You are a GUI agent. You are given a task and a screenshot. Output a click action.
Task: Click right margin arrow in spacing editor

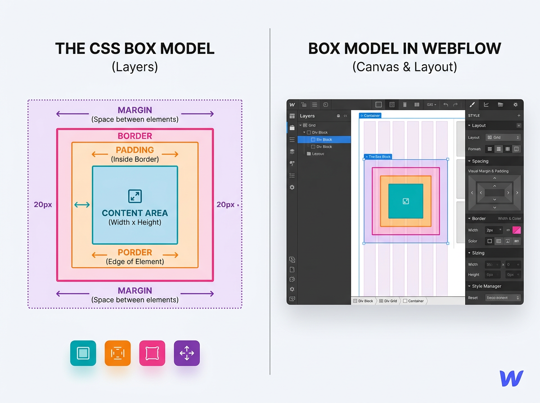(x=517, y=193)
